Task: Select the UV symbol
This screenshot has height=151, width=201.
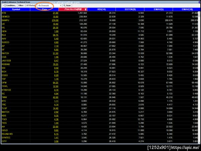Action: pos(3,24)
